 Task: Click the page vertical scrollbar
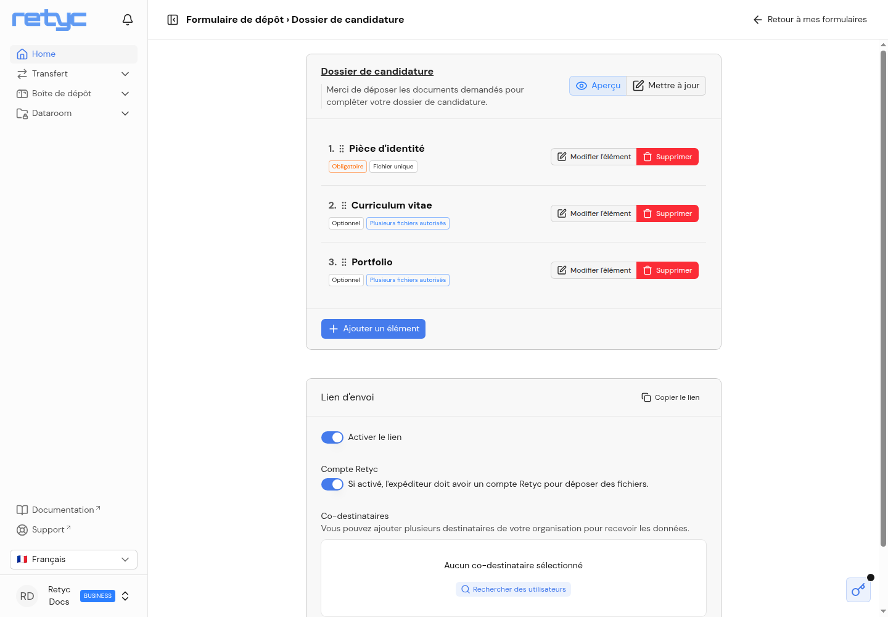click(x=883, y=299)
